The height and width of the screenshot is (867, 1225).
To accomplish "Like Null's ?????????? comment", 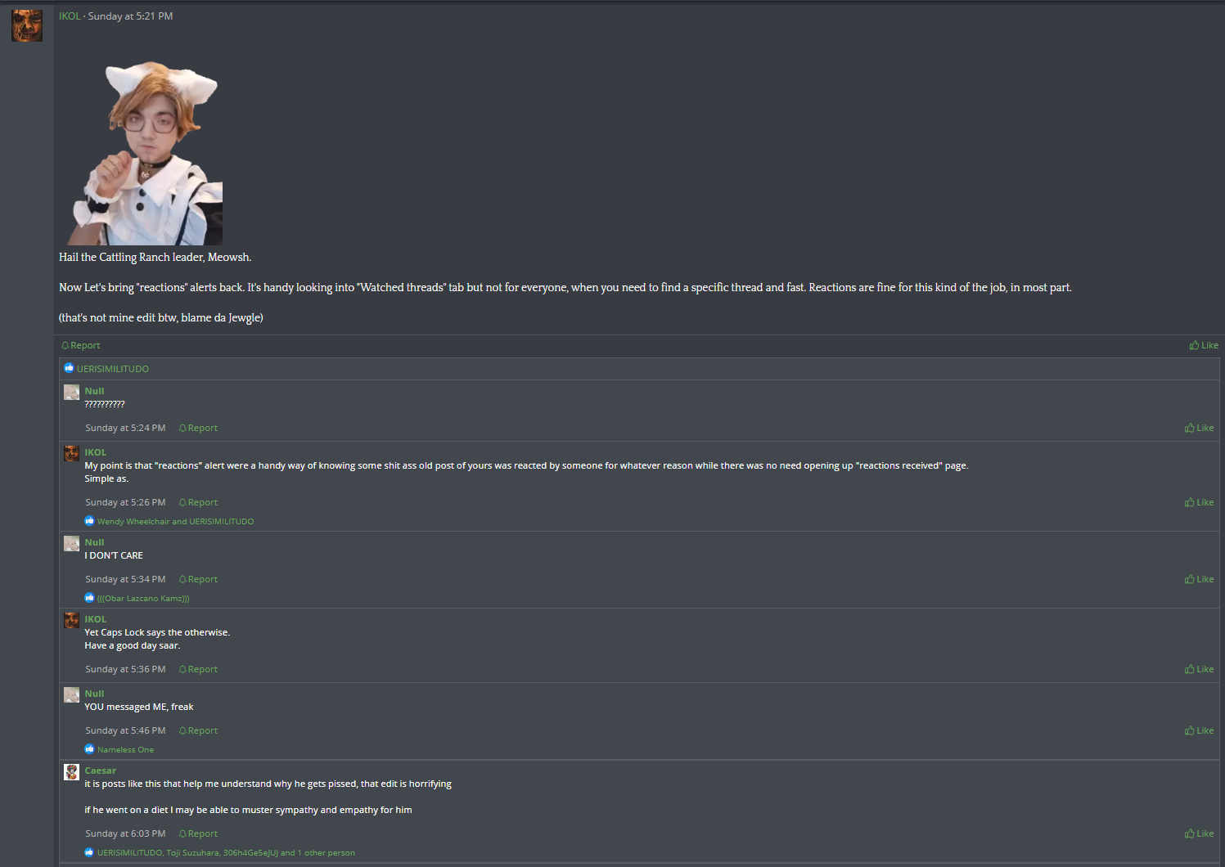I will click(x=1199, y=428).
